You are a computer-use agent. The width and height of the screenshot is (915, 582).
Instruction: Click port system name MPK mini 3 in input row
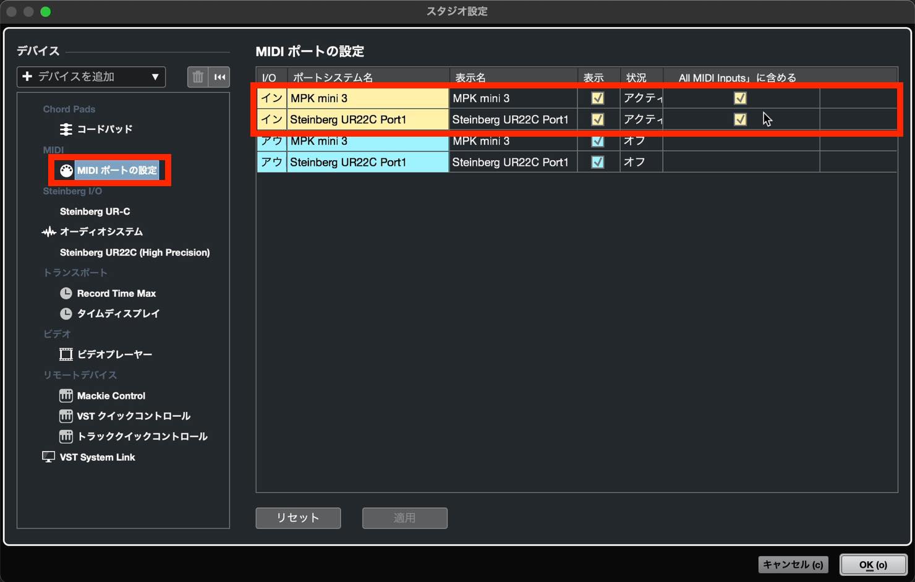tap(368, 98)
